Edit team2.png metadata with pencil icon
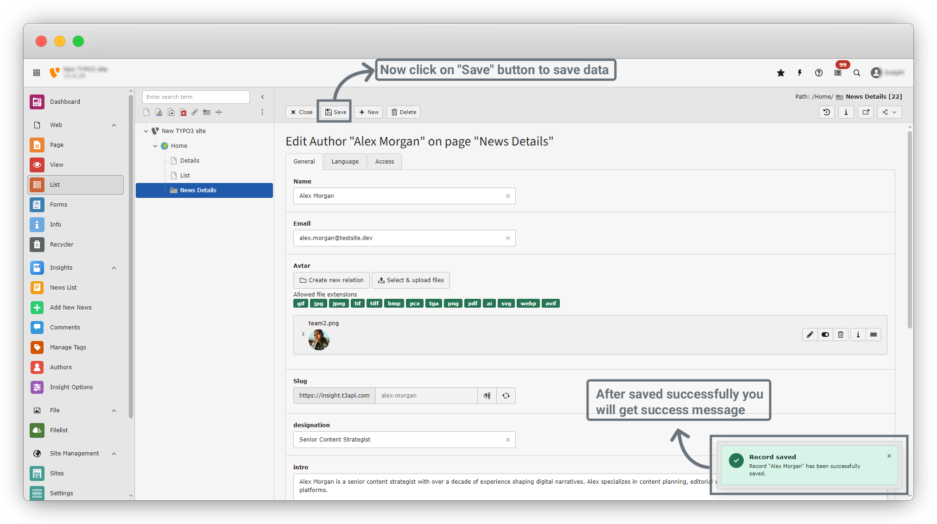 (810, 335)
